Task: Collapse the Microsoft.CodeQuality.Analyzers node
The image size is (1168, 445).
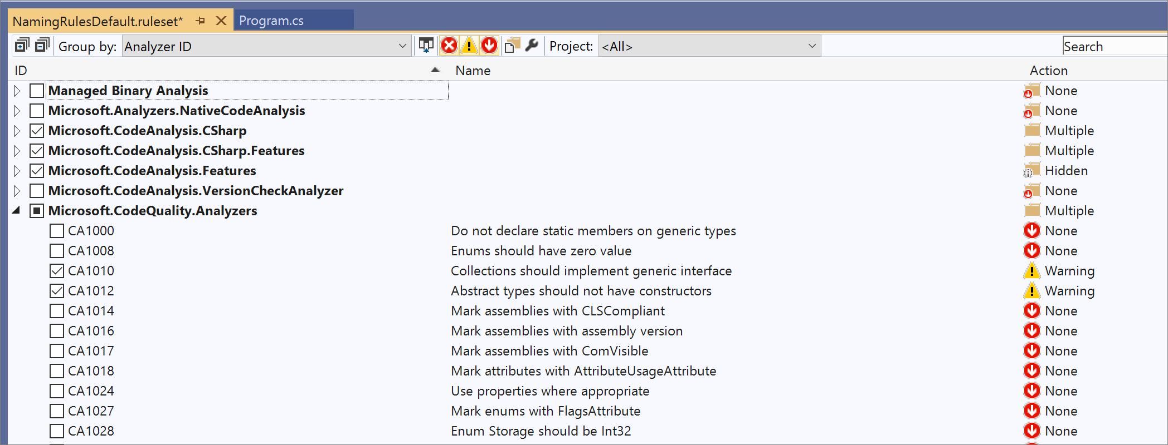Action: pos(17,210)
